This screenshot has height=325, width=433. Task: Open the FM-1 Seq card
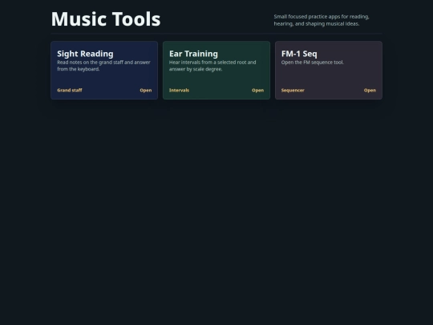pyautogui.click(x=329, y=70)
